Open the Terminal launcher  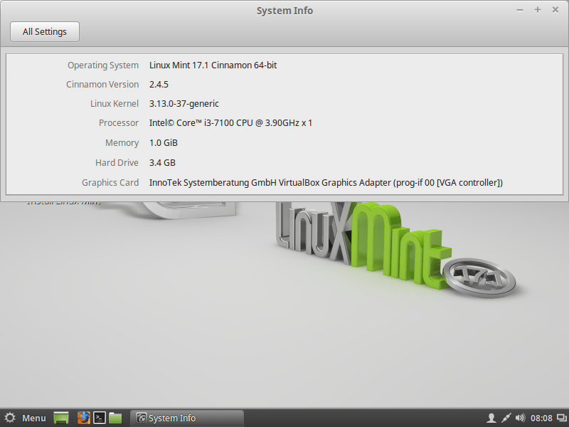tap(100, 418)
